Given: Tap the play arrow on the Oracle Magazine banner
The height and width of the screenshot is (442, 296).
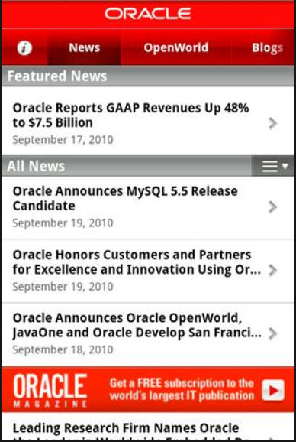Looking at the screenshot, I should point(273,390).
